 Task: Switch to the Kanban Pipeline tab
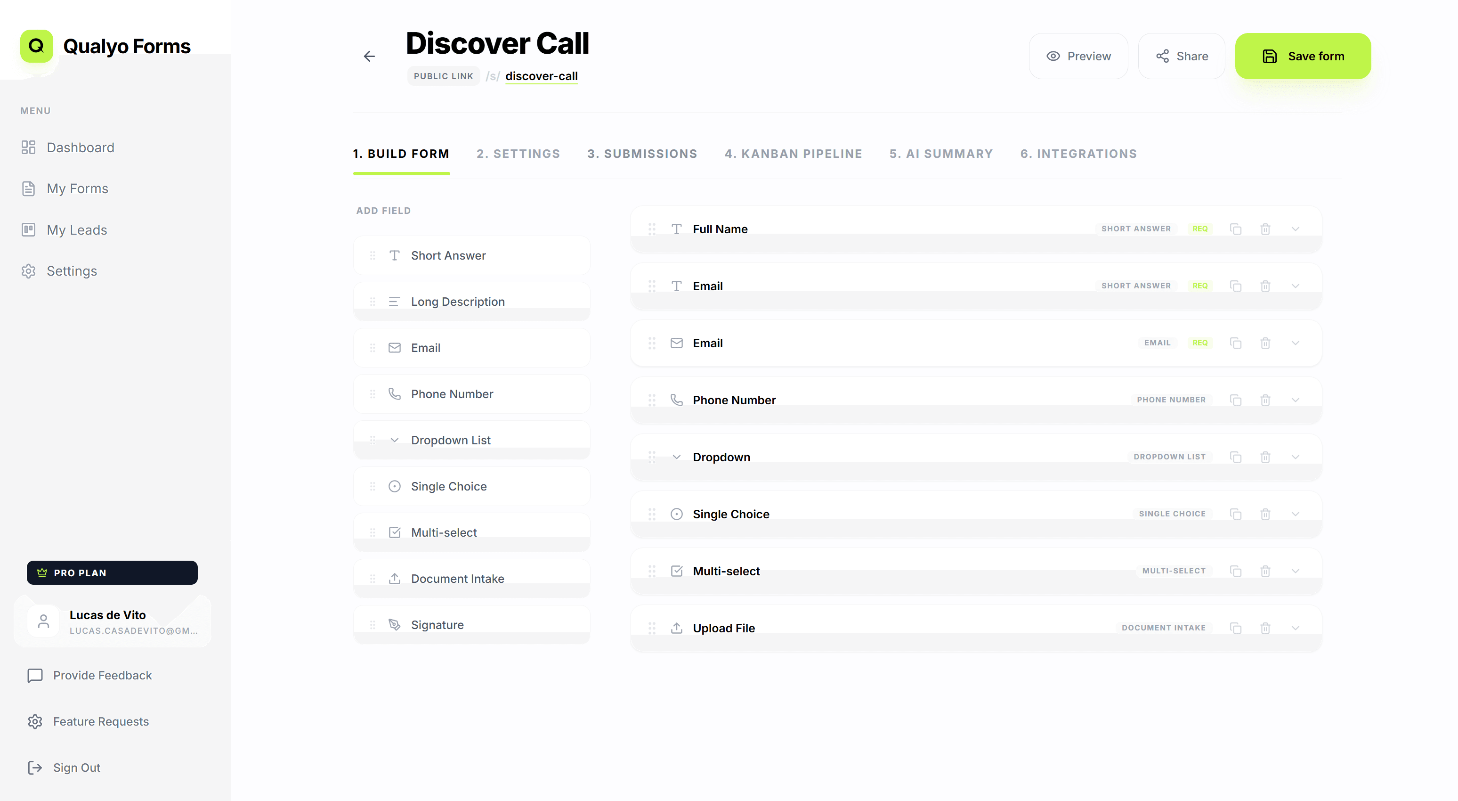pyautogui.click(x=793, y=154)
